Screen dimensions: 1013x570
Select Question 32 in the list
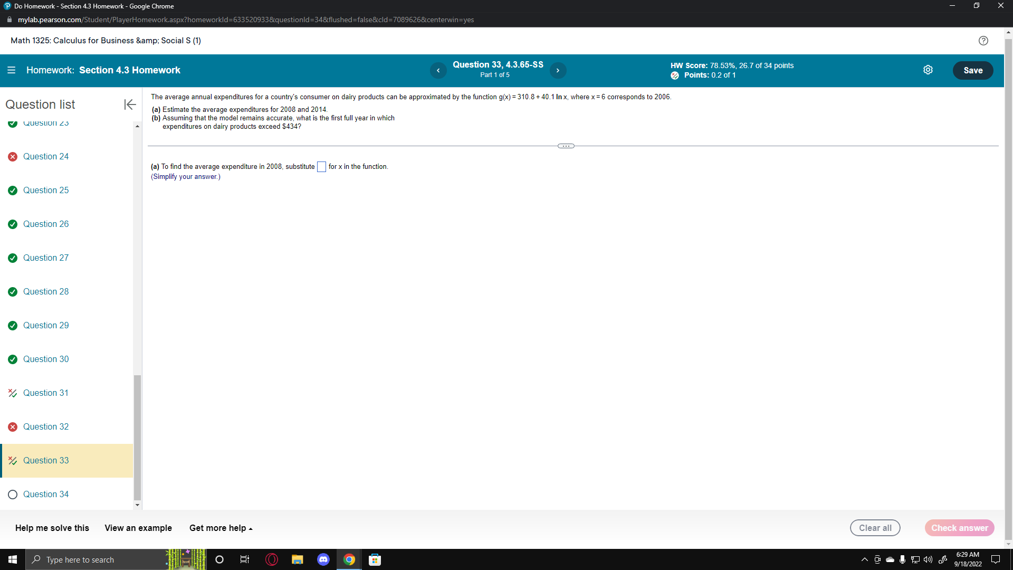click(x=46, y=426)
